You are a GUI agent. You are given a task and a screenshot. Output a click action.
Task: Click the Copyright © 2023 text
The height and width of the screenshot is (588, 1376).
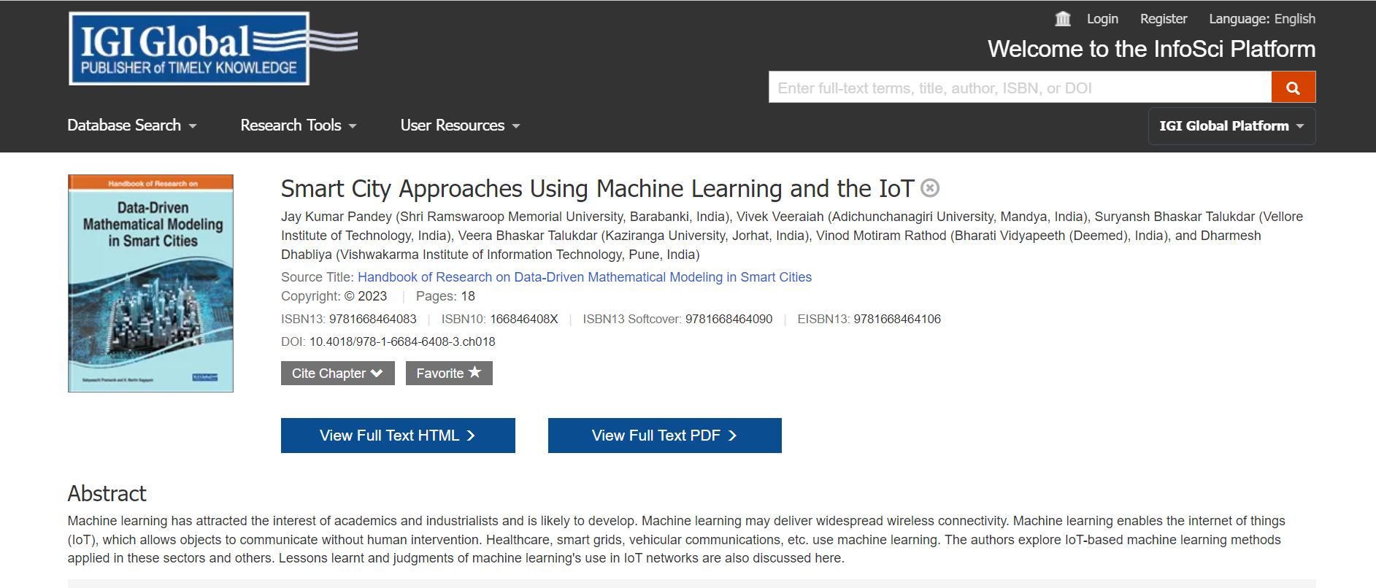(334, 296)
